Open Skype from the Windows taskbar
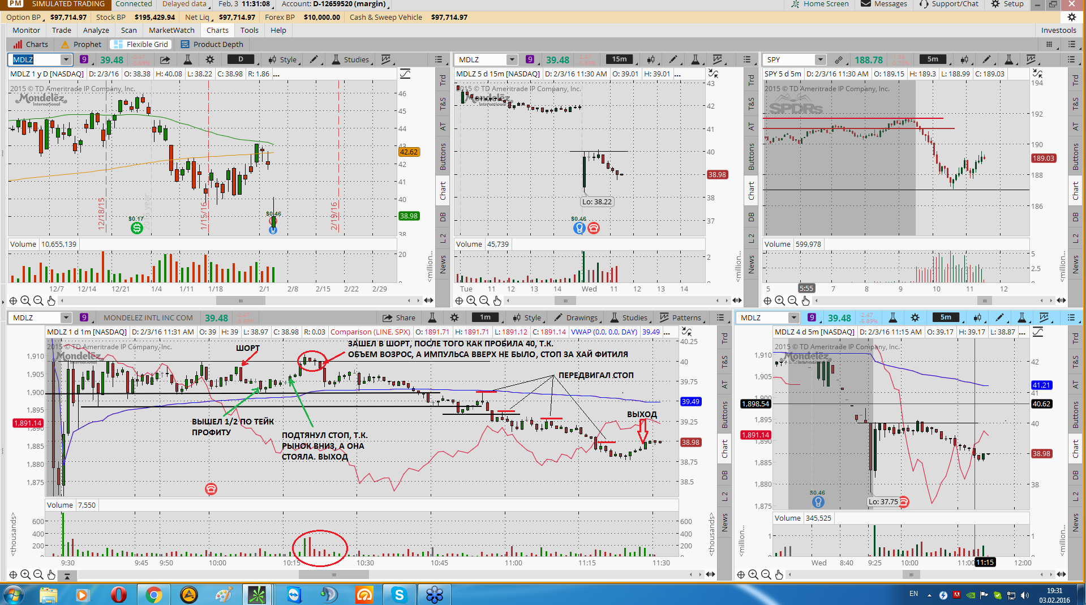 [400, 595]
